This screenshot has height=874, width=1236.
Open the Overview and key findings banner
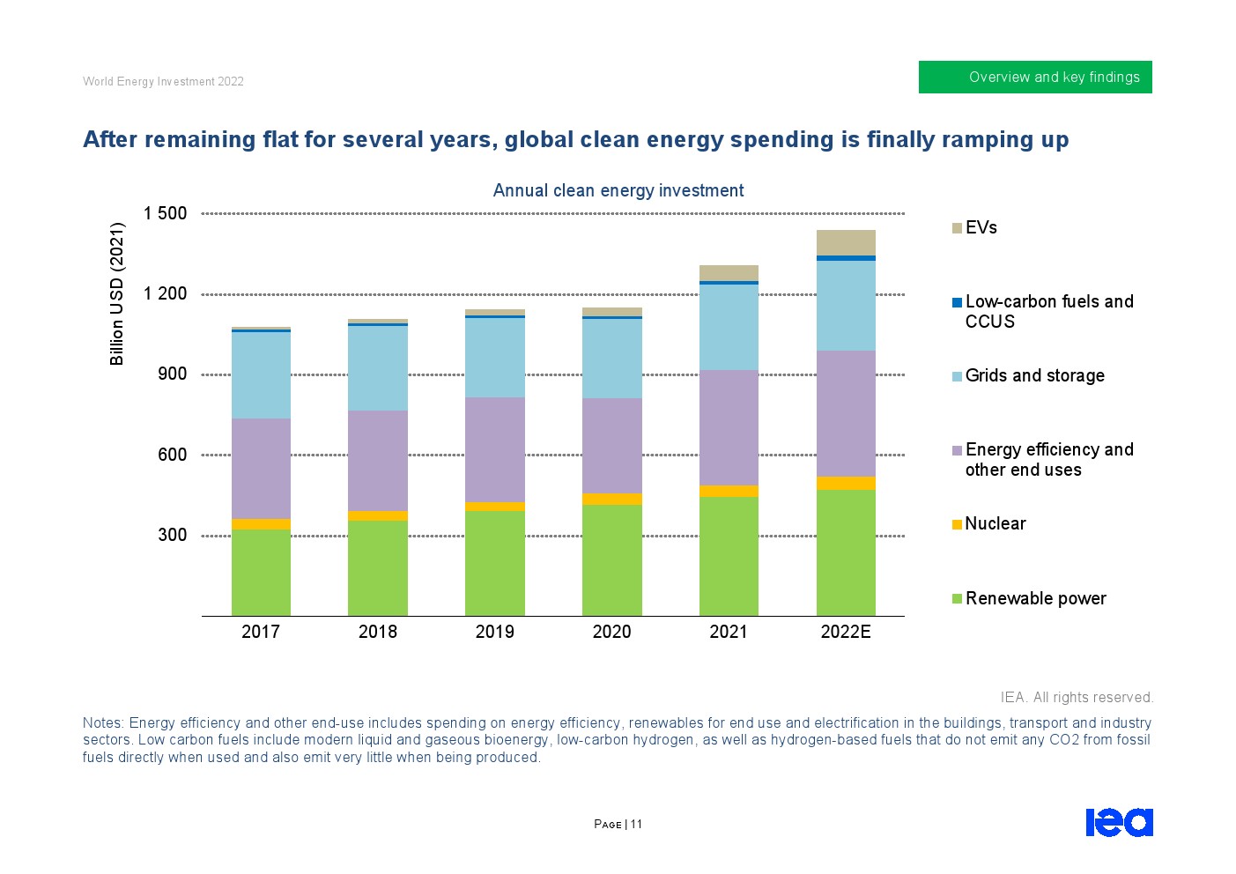1035,78
